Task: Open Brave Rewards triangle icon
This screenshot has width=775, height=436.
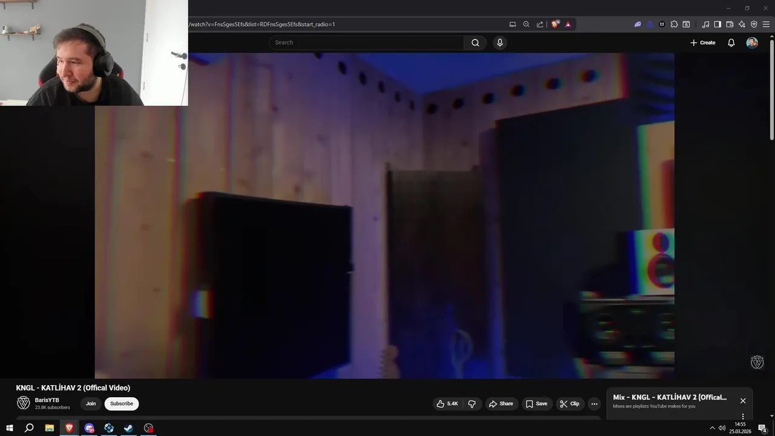Action: tap(568, 24)
